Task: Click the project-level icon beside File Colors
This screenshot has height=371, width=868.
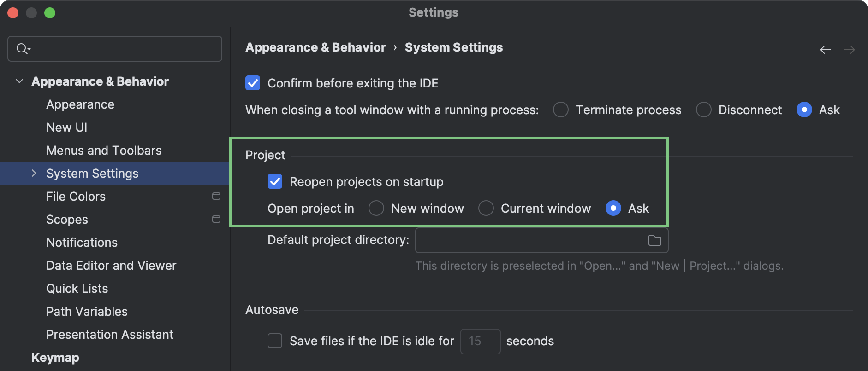Action: [216, 196]
